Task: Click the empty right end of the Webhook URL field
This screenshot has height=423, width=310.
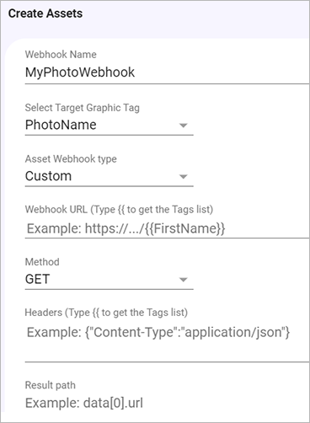Action: click(x=267, y=228)
